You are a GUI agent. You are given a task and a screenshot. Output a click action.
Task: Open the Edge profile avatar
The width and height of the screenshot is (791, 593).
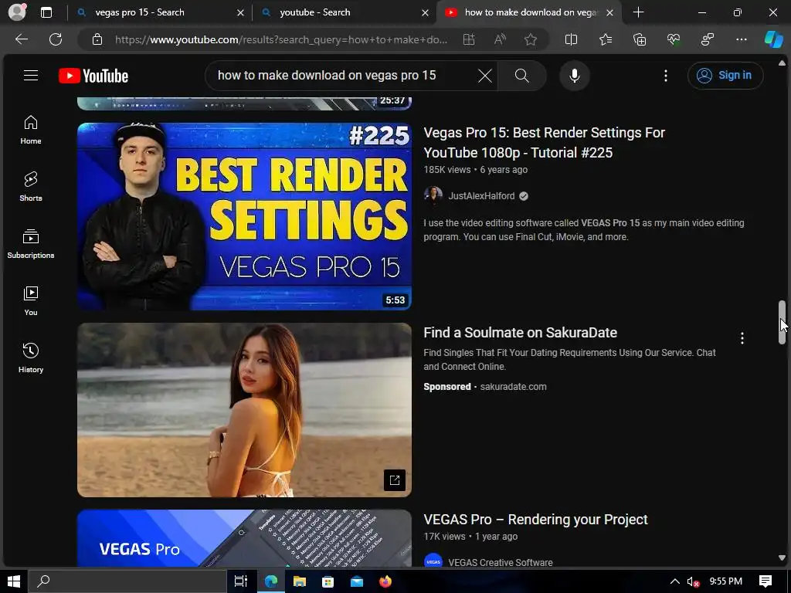tap(17, 12)
